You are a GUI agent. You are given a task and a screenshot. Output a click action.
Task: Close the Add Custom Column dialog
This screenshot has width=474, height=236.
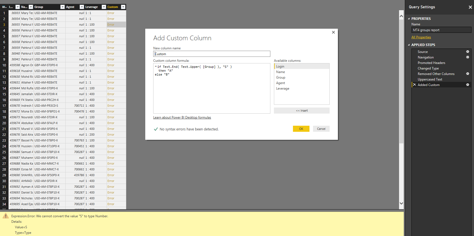click(x=333, y=32)
